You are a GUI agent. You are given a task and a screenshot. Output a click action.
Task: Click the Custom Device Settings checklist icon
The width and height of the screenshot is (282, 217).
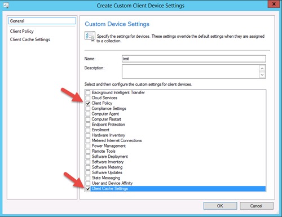[x=90, y=36]
